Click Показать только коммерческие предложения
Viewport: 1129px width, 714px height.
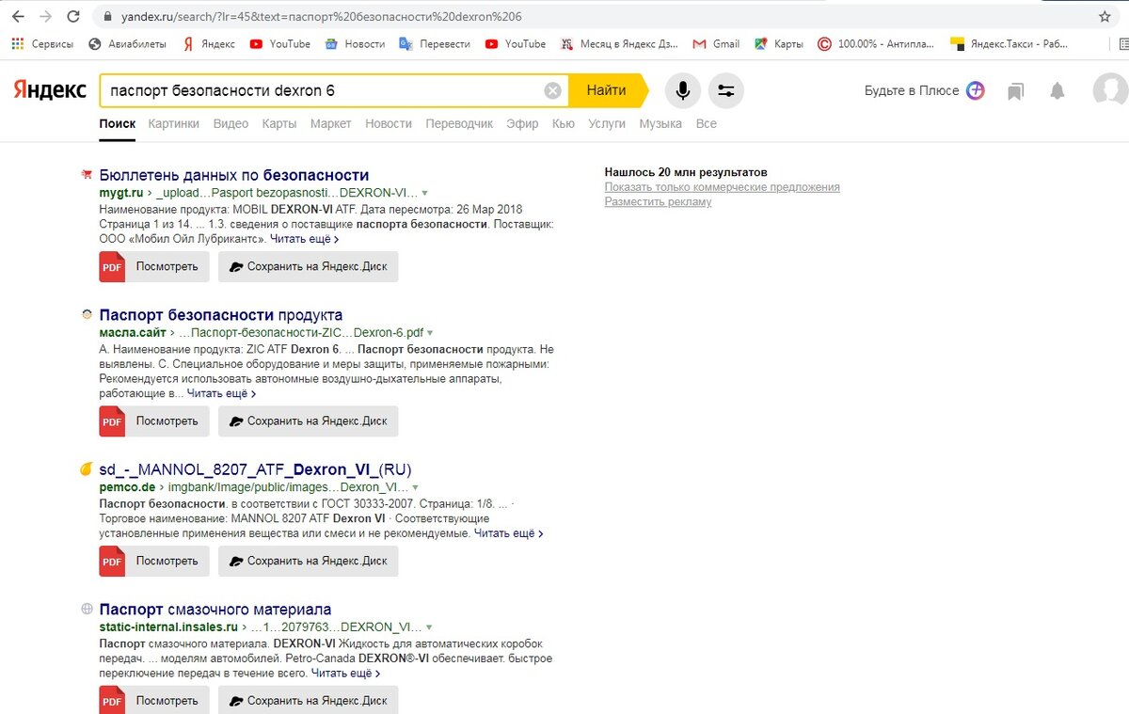click(x=723, y=187)
